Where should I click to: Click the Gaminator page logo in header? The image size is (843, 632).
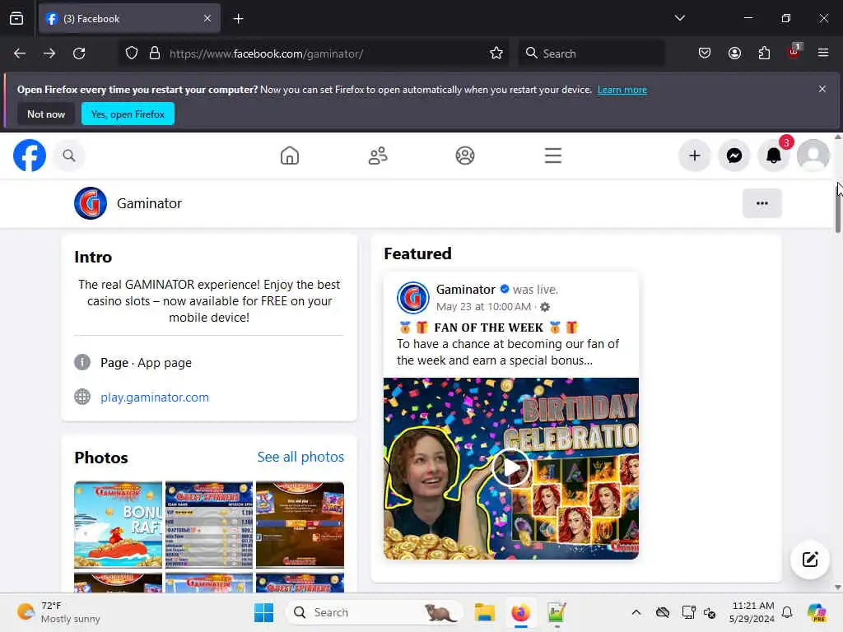point(91,203)
